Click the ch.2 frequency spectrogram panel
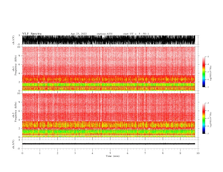The width and height of the screenshot is (223, 172). (x=108, y=115)
